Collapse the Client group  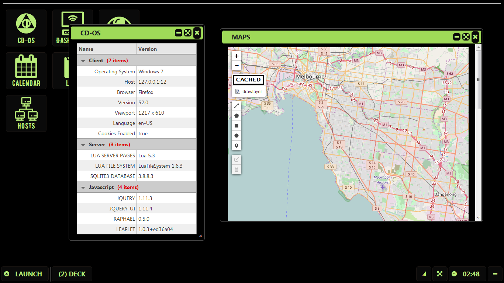pyautogui.click(x=83, y=60)
